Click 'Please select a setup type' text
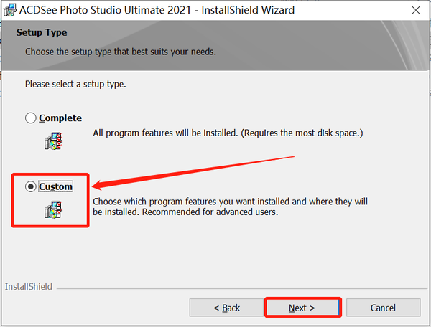This screenshot has width=431, height=327. pos(75,84)
